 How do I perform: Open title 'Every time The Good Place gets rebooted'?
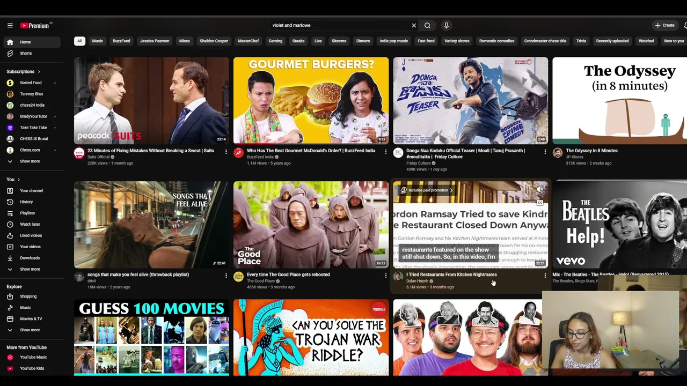pyautogui.click(x=288, y=274)
